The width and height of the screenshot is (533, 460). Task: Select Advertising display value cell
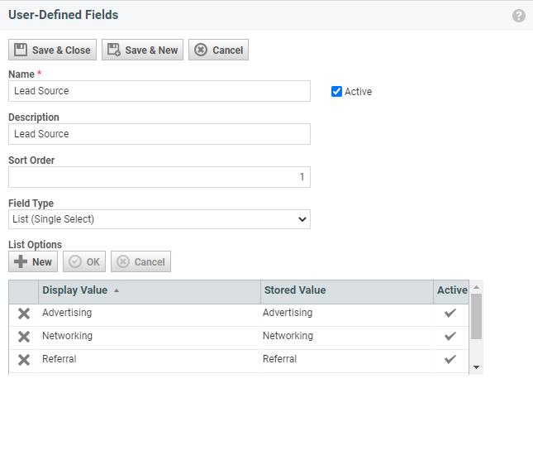149,315
